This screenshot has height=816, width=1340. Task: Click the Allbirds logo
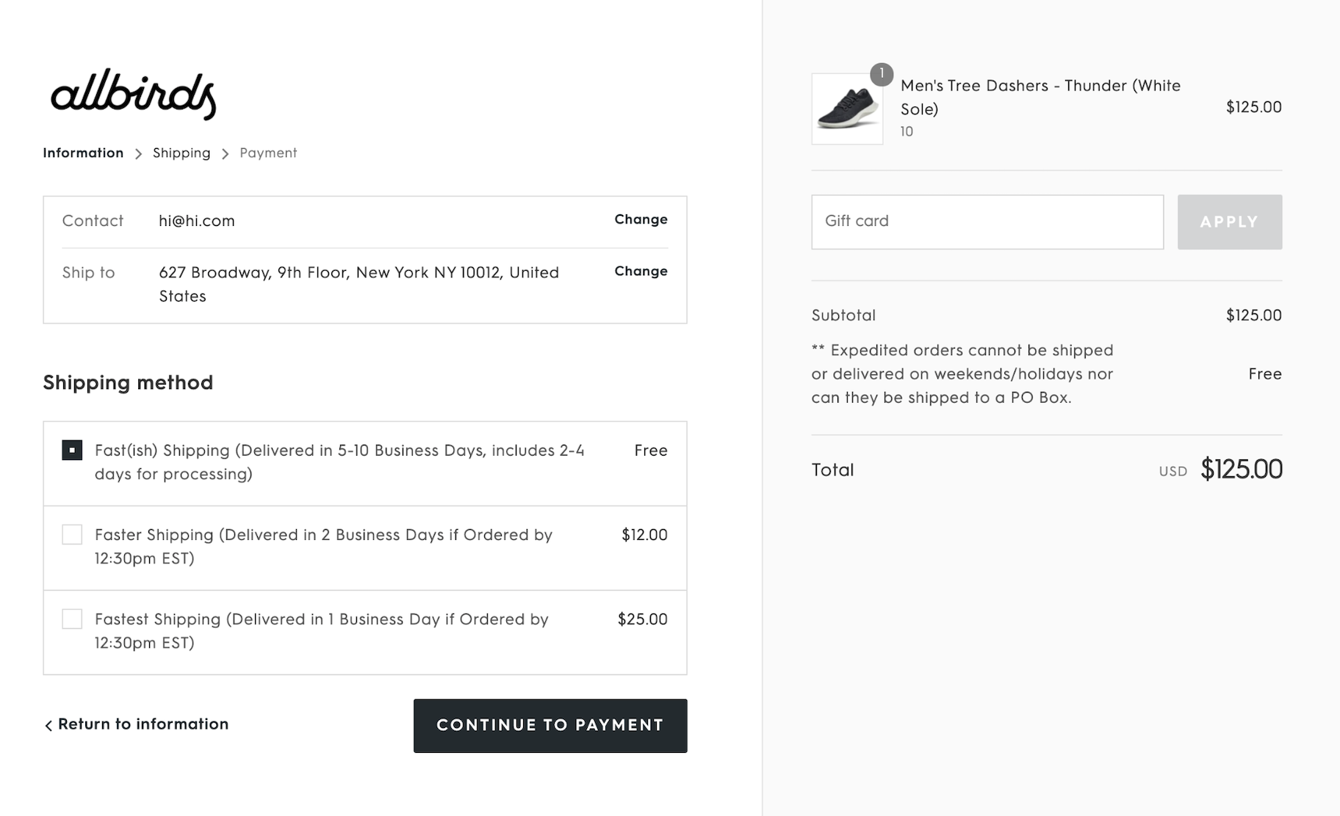click(133, 94)
